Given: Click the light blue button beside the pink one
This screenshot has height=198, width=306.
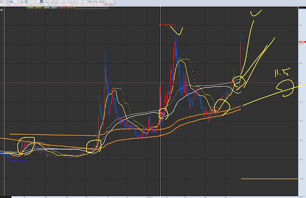Looking at the screenshot, I should [111, 4].
